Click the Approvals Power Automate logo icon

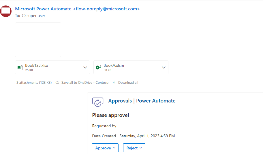pos(98,102)
